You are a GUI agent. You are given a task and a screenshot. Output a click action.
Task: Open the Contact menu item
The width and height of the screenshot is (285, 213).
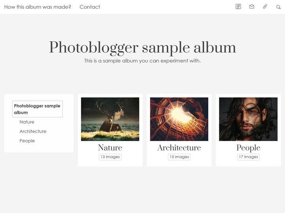90,7
